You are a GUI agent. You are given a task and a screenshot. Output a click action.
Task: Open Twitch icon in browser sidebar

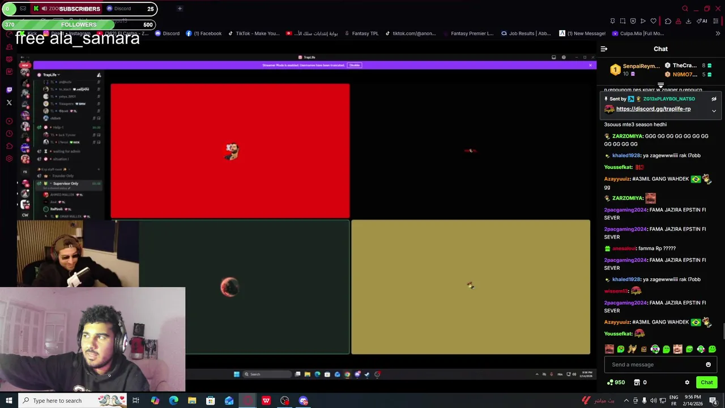tap(9, 90)
